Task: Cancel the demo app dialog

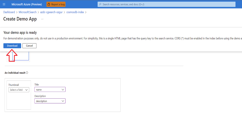Action: point(29,46)
